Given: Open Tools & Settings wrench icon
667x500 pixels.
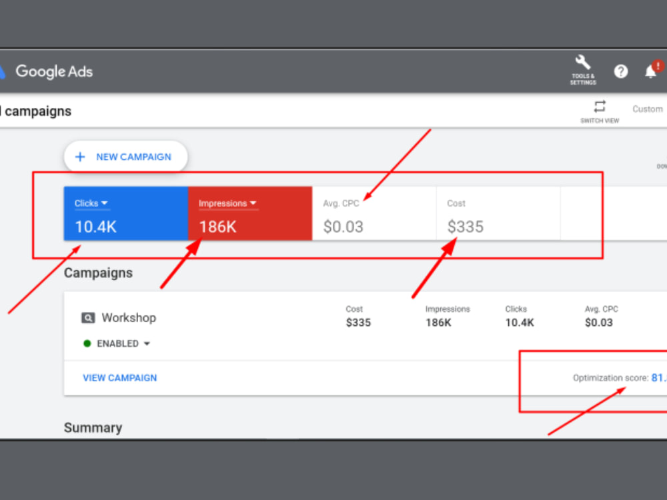Looking at the screenshot, I should point(583,62).
